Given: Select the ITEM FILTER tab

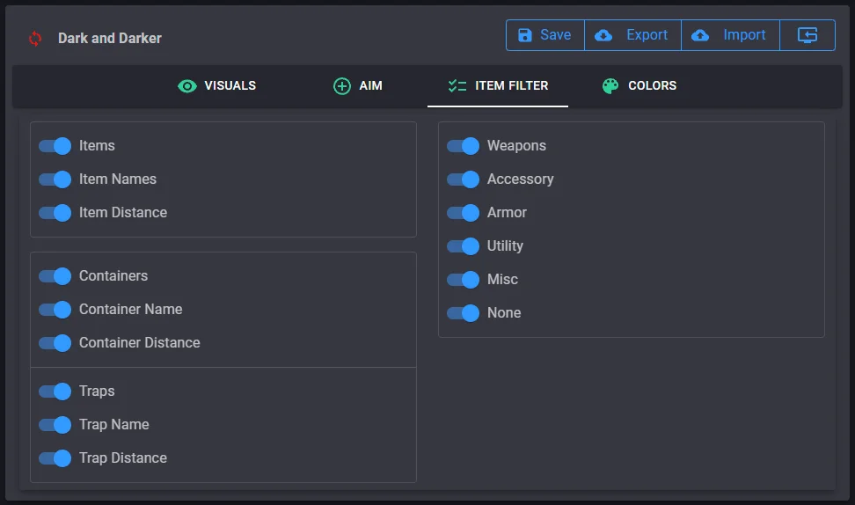Looking at the screenshot, I should point(511,86).
